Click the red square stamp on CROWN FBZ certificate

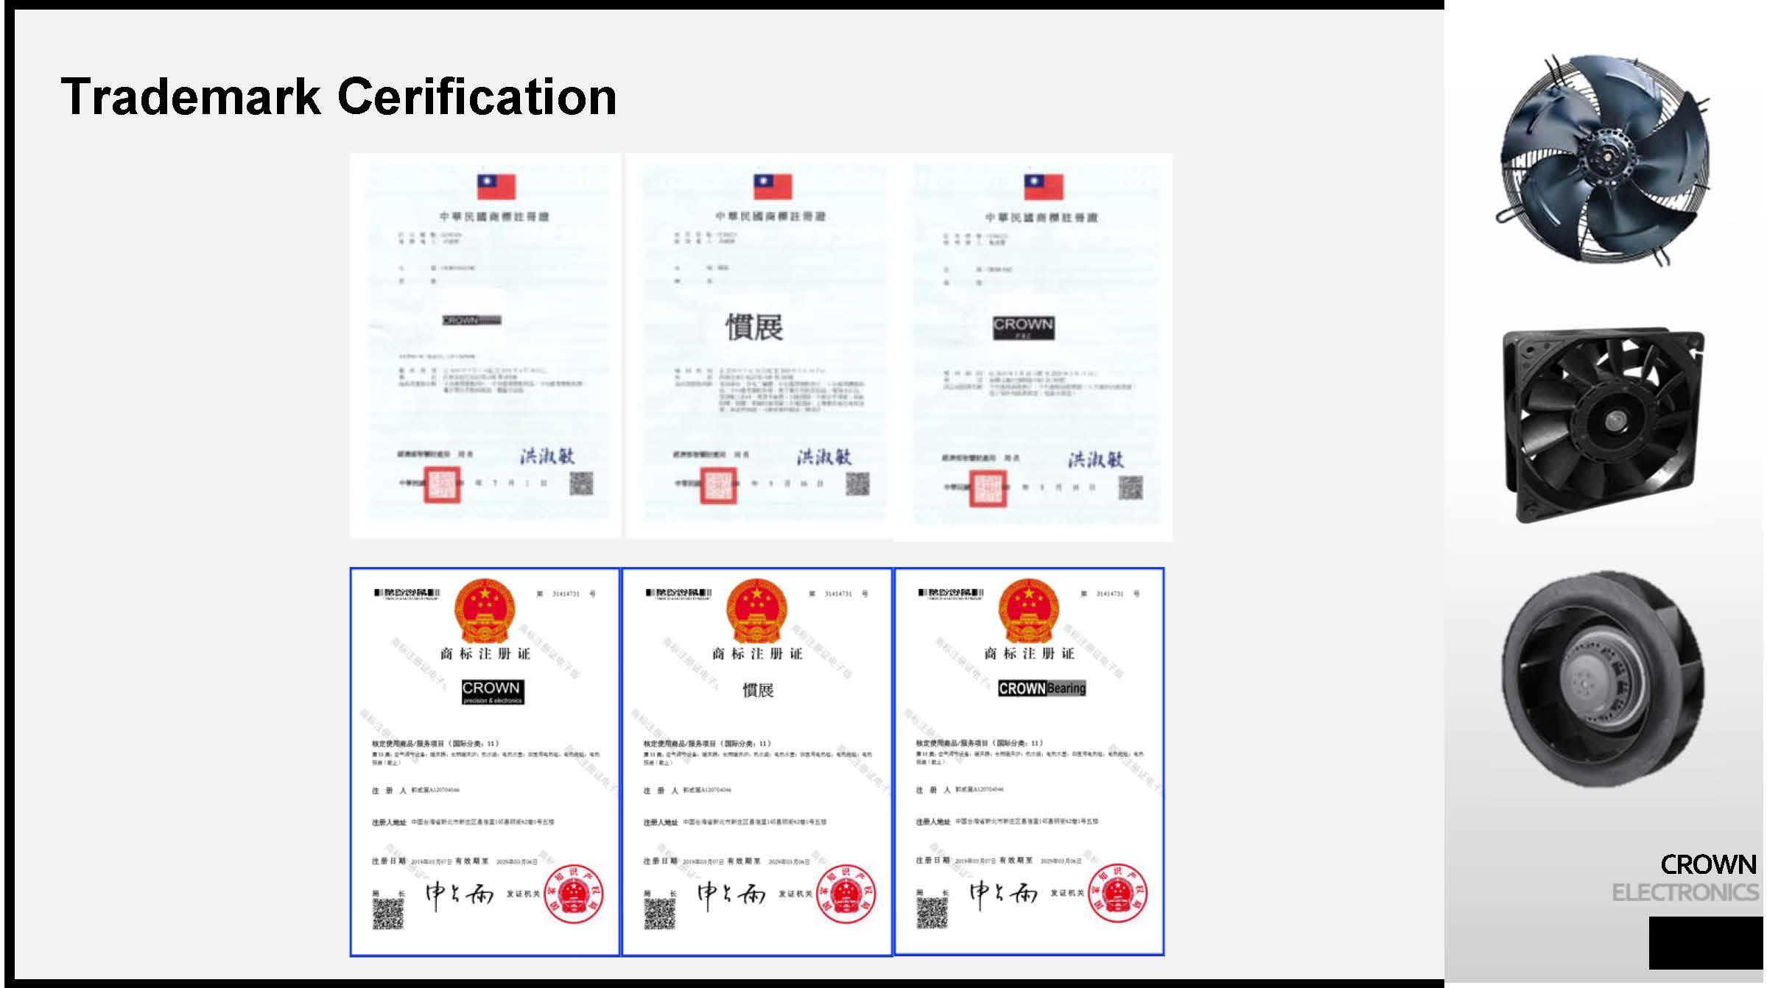[x=988, y=488]
